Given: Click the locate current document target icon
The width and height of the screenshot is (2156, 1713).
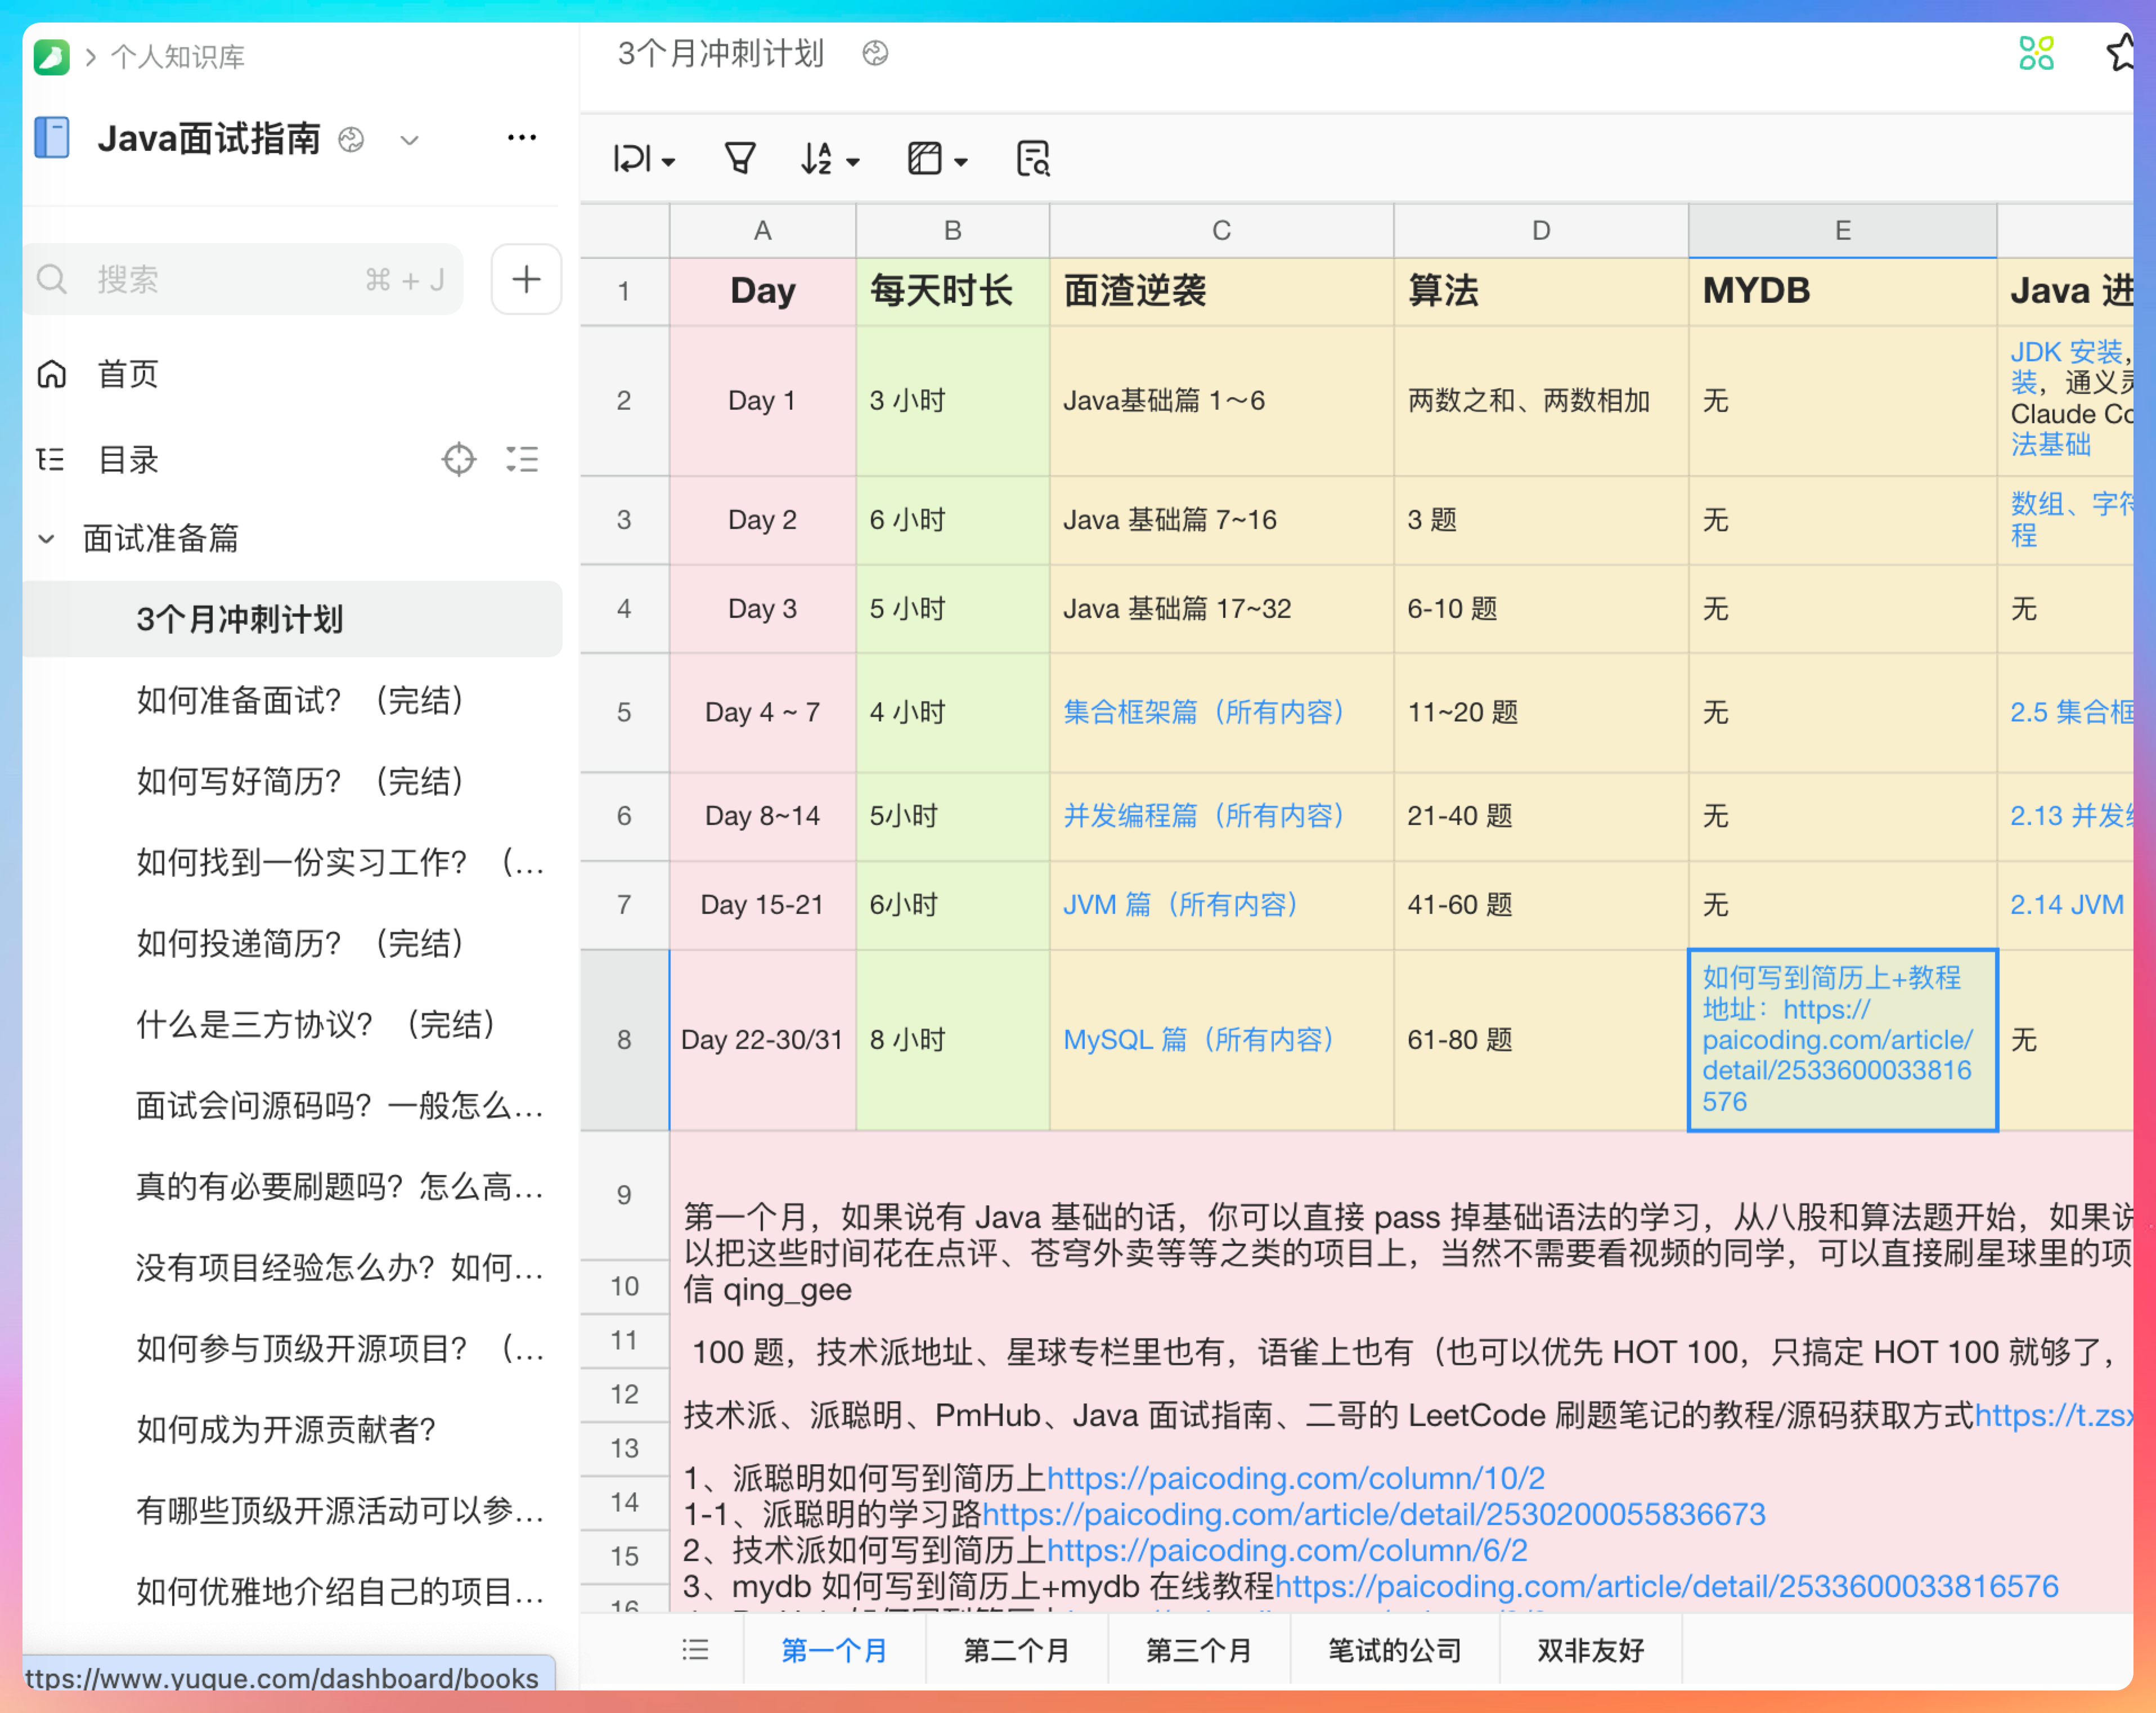Looking at the screenshot, I should 458,459.
